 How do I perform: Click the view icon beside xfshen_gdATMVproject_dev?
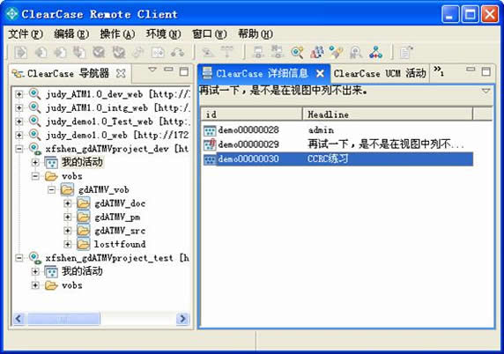tap(34, 149)
